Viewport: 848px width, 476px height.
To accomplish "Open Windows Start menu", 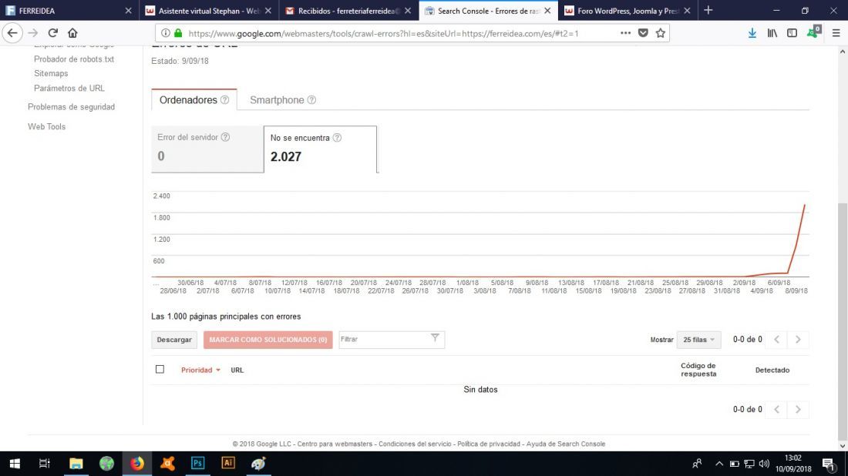I will coord(15,464).
